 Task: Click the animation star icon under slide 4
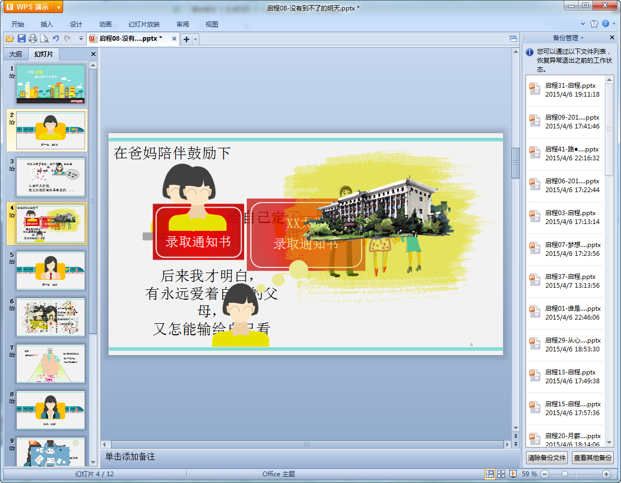(12, 216)
